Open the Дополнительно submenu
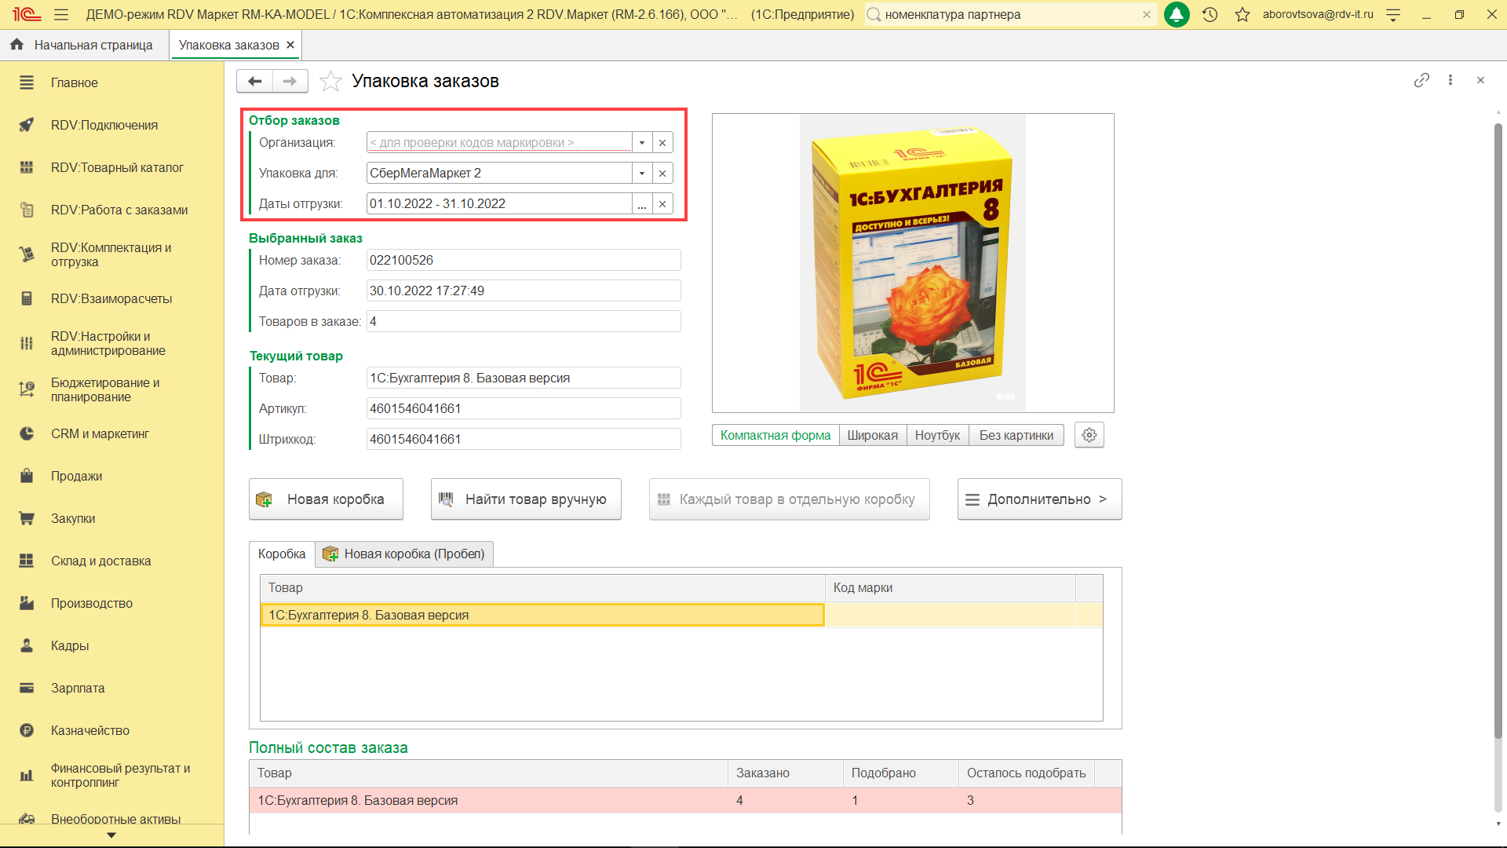Image resolution: width=1507 pixels, height=848 pixels. [x=1039, y=499]
